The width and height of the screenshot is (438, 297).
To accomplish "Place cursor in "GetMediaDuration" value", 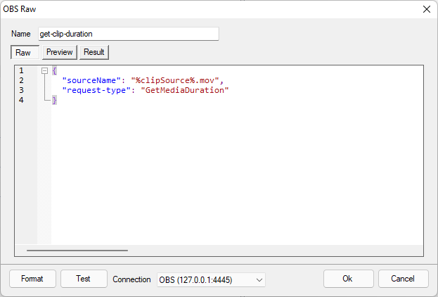I will click(x=186, y=90).
